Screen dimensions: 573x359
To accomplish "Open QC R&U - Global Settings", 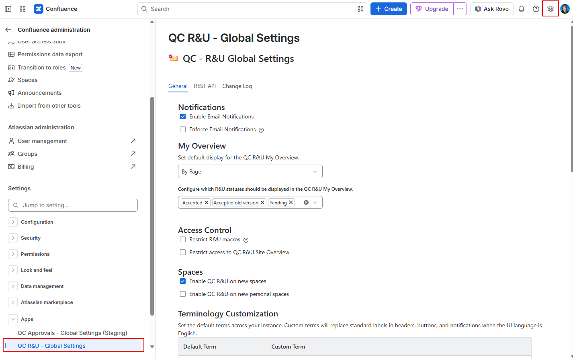I will (x=74, y=346).
